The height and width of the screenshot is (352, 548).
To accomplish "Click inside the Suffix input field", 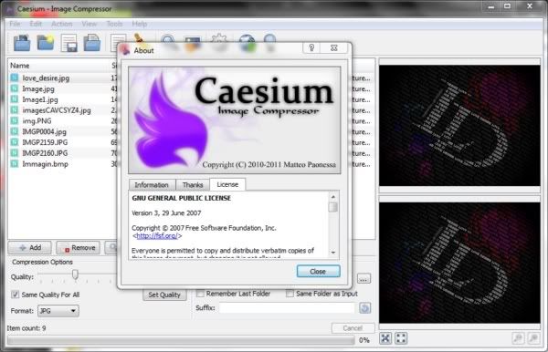I will 287,308.
